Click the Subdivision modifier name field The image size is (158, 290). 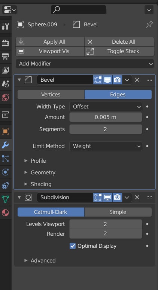pyautogui.click(x=65, y=197)
